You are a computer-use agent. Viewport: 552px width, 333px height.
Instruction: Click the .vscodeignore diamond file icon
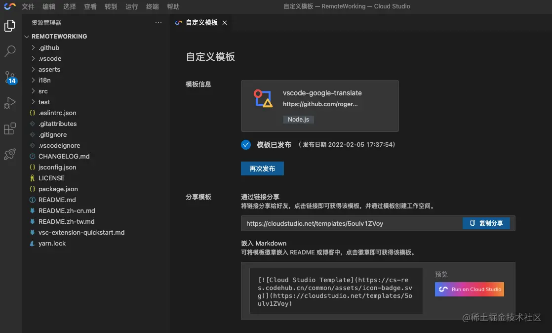click(33, 146)
